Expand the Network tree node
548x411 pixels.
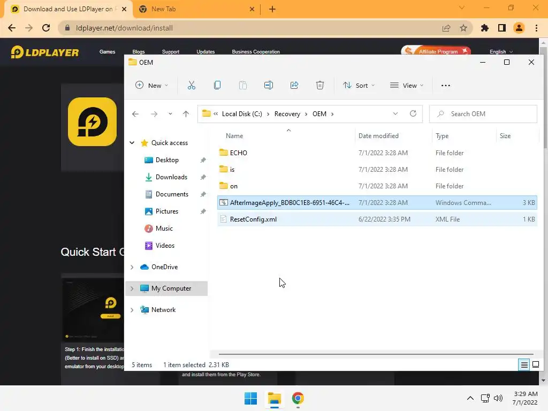point(132,310)
